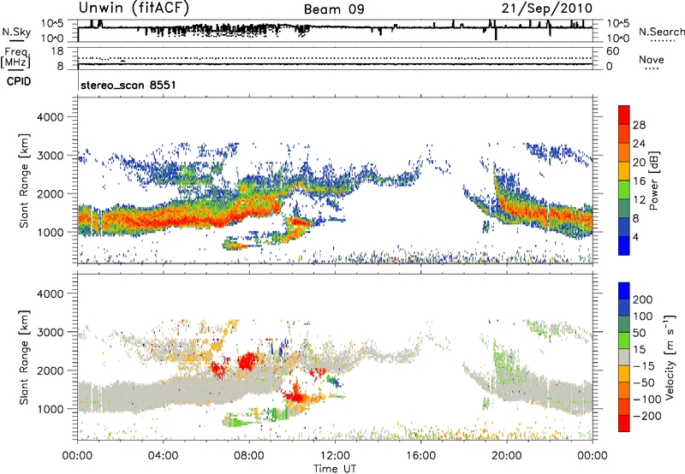Click the red velocity patch near 08:00, 2000 km

[248, 361]
